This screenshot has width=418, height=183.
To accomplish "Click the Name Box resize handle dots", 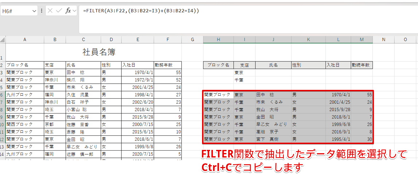I will pyautogui.click(x=42, y=11).
